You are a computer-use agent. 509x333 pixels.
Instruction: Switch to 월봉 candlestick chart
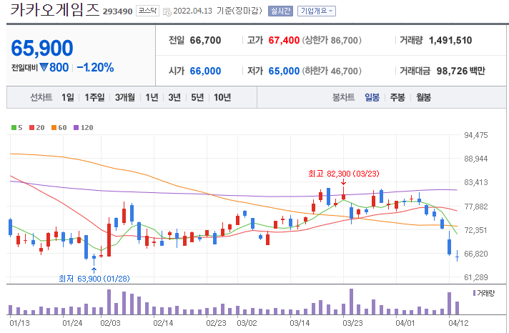423,97
